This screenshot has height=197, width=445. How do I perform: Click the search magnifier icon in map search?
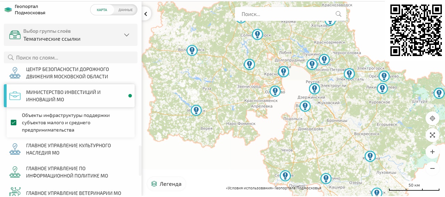[x=338, y=14]
